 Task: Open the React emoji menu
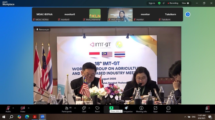pos(97,109)
